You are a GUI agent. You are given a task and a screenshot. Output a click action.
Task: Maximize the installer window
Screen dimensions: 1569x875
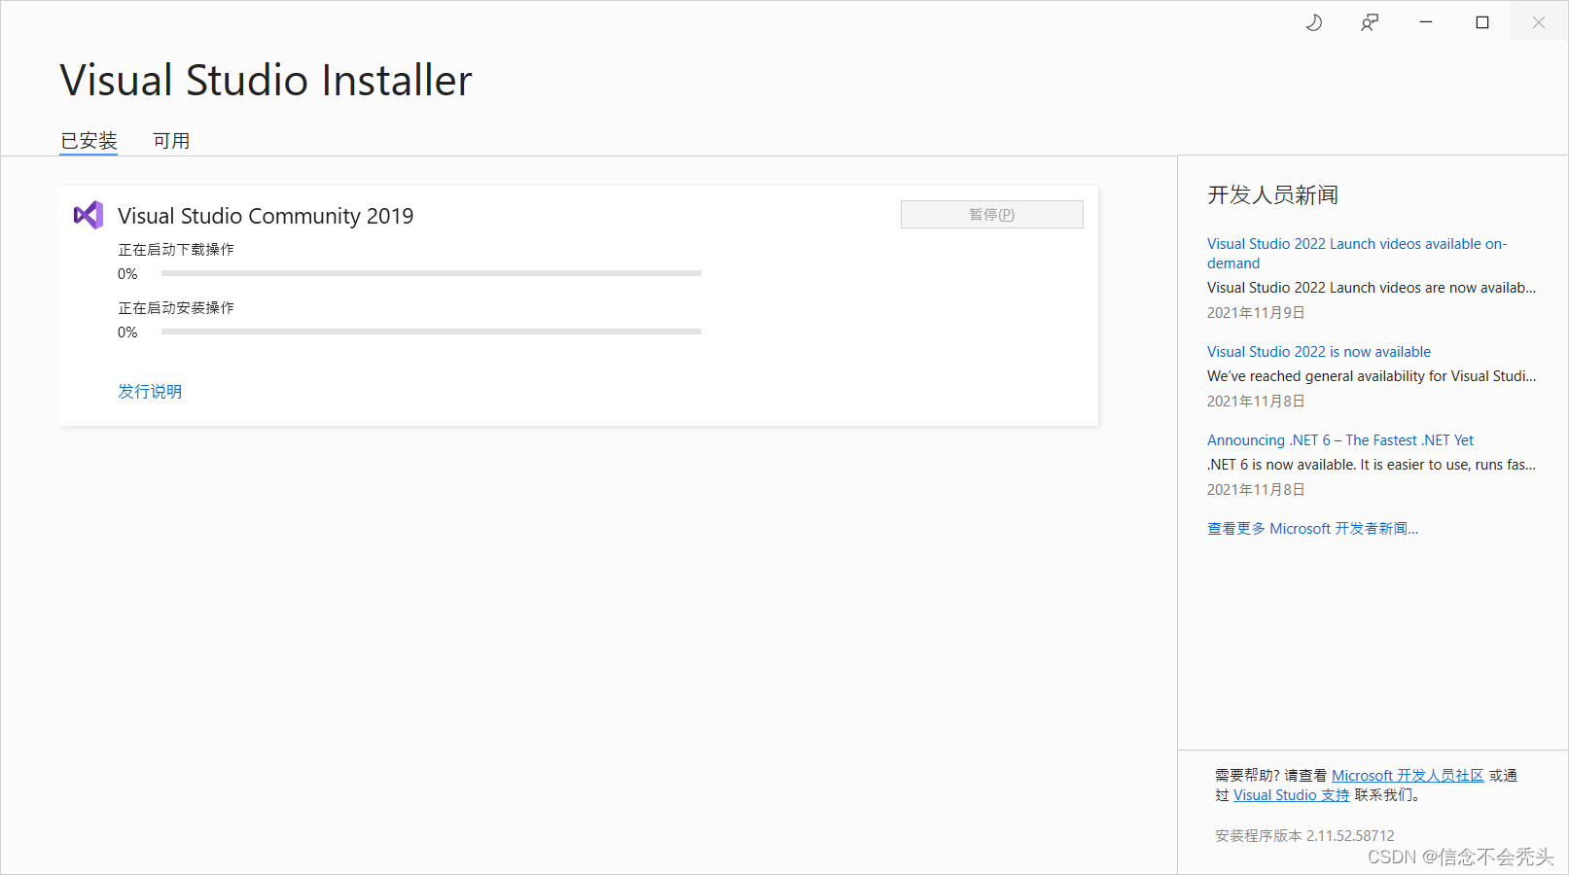pyautogui.click(x=1482, y=22)
